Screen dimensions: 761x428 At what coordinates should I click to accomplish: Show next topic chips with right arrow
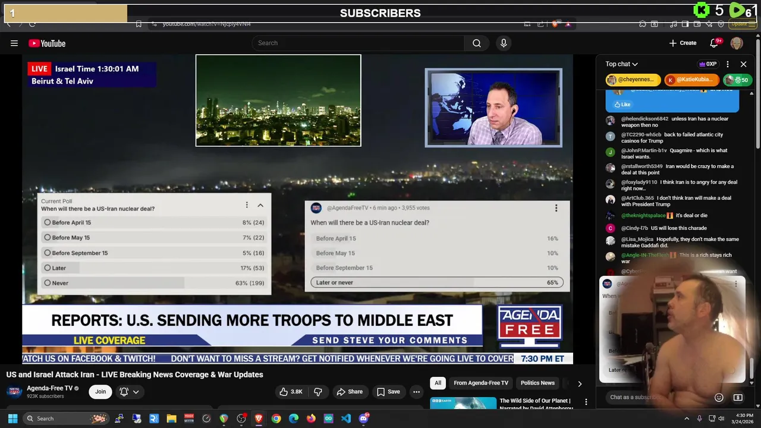tap(580, 383)
